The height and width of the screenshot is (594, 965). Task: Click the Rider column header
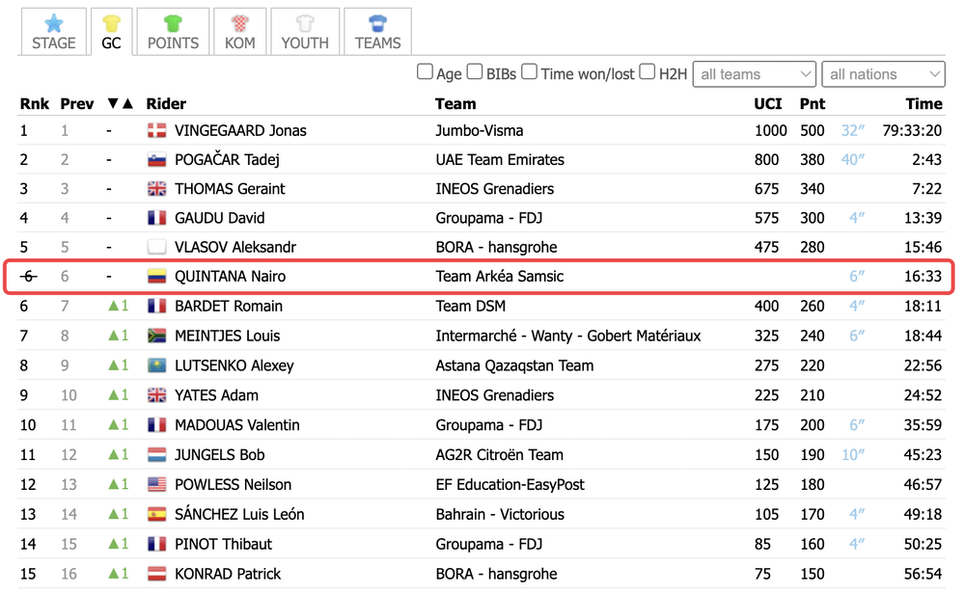pyautogui.click(x=166, y=103)
